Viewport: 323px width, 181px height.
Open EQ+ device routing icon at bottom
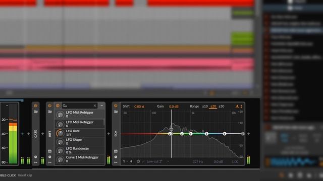click(x=116, y=162)
